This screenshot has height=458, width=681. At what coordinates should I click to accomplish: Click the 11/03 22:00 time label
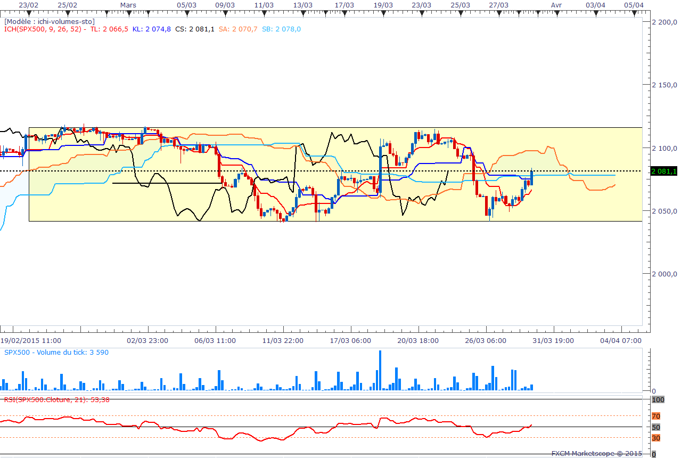[x=283, y=340]
